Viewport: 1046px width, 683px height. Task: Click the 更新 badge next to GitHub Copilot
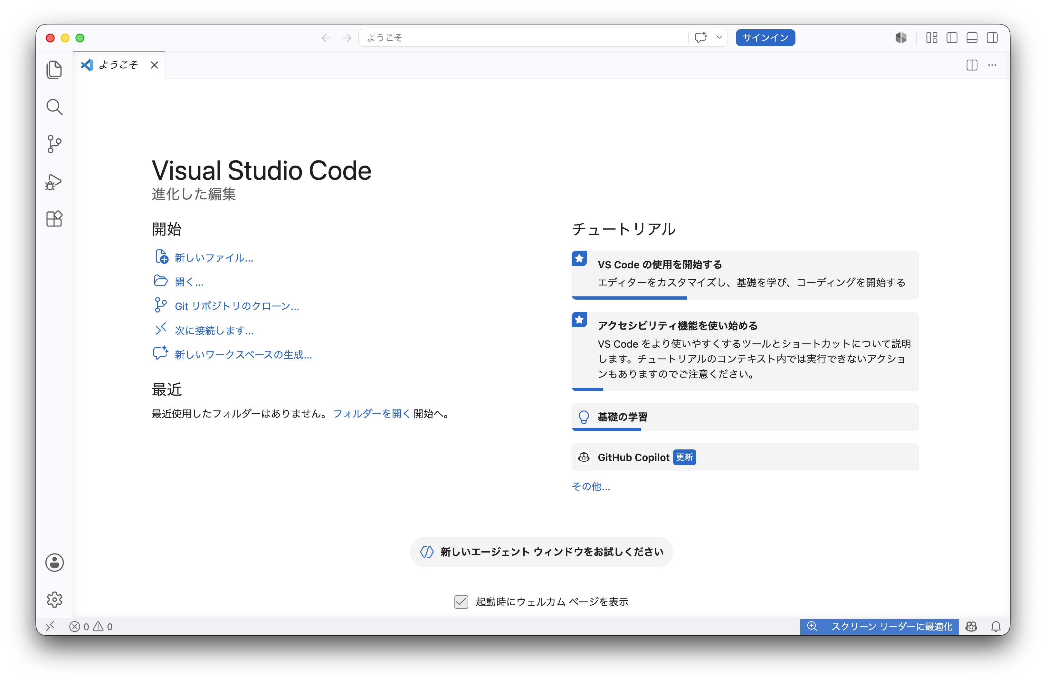[x=684, y=457]
